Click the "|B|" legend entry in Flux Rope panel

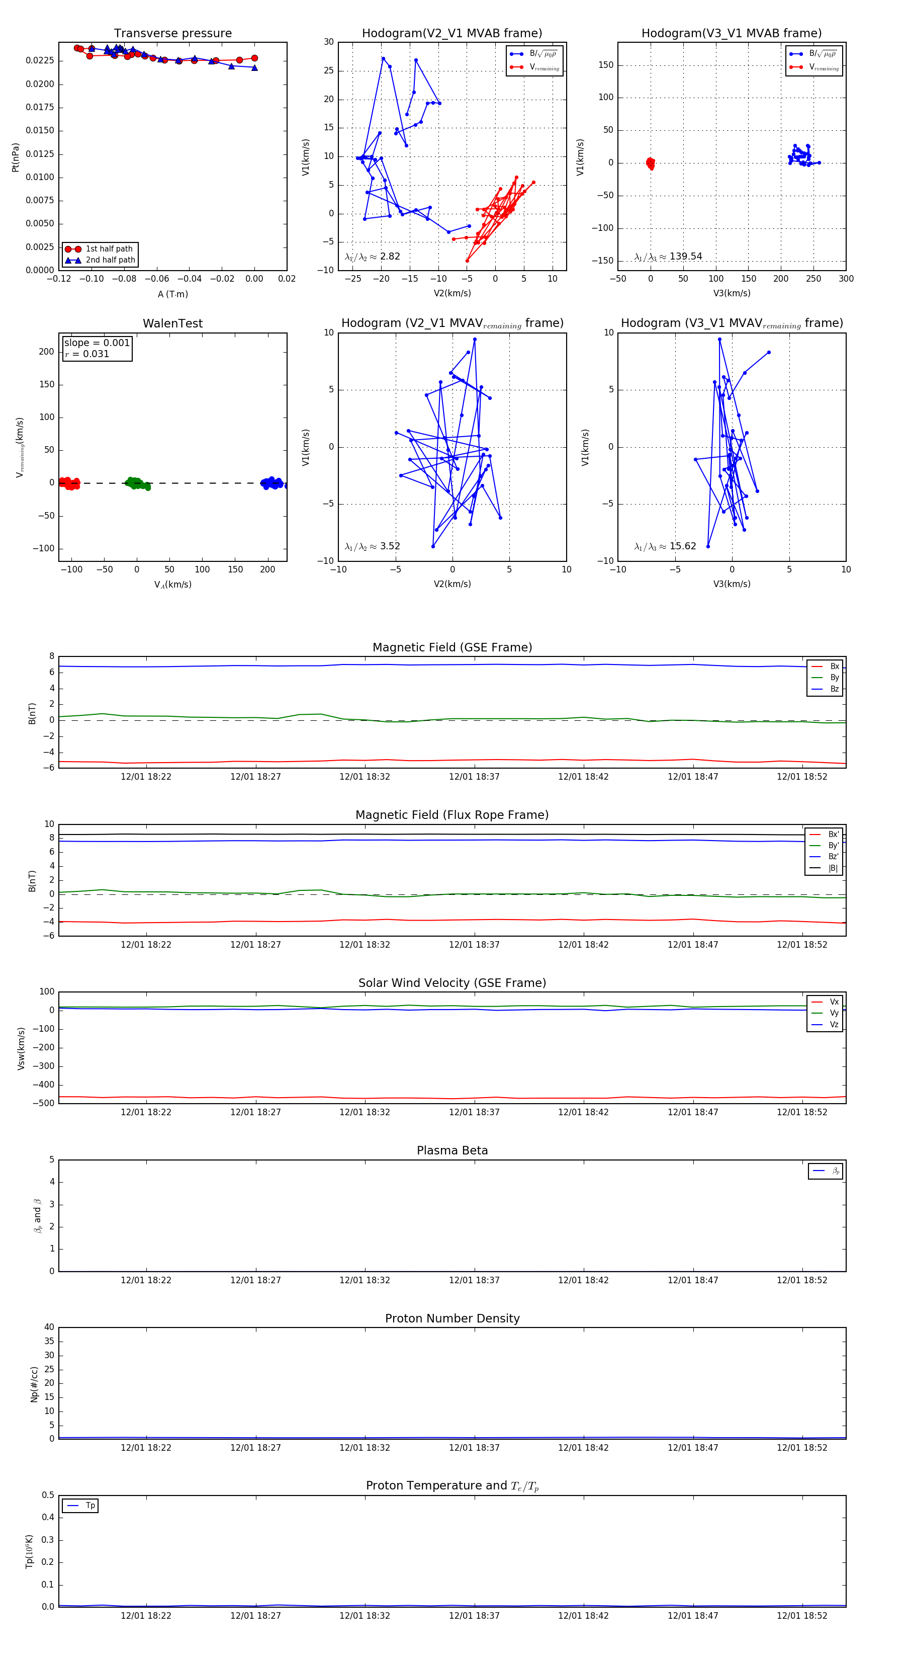pos(824,868)
